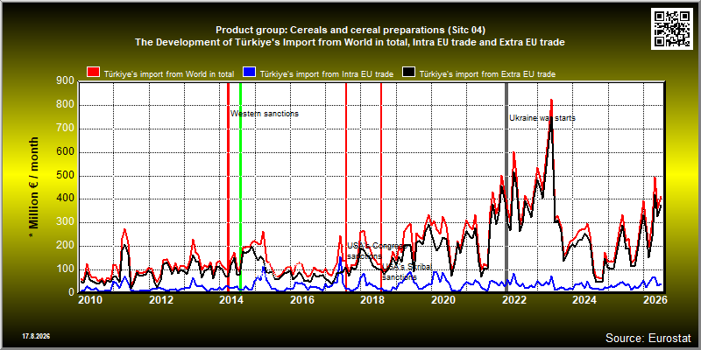701x350 pixels.
Task: Click the black Extra EU legend swatch
Action: click(409, 73)
